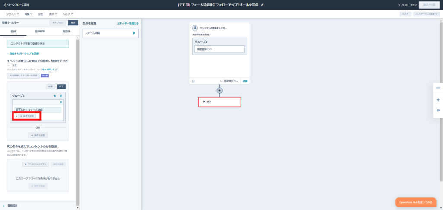This screenshot has height=210, width=443.
Task: Click the ワークフローがオフ status text
Action: tap(407, 5)
